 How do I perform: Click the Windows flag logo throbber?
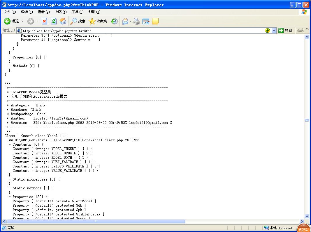[304, 12]
